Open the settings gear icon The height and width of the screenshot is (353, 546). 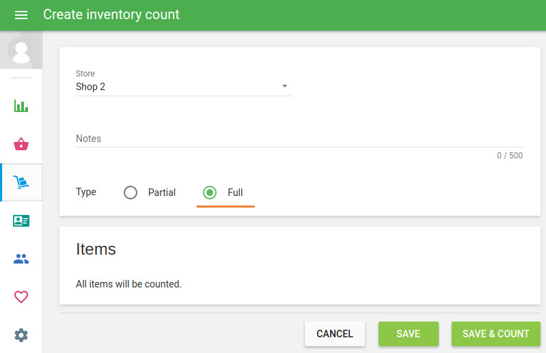(x=21, y=335)
